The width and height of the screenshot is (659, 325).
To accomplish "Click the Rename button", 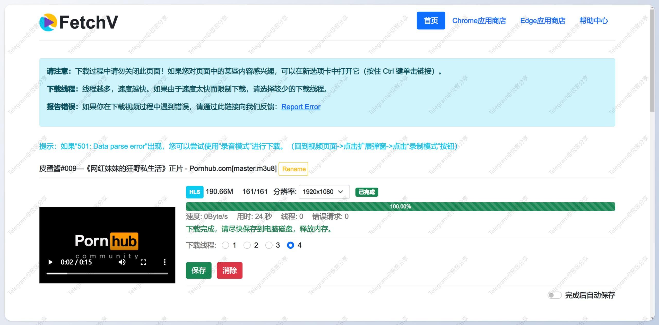I will coord(293,169).
